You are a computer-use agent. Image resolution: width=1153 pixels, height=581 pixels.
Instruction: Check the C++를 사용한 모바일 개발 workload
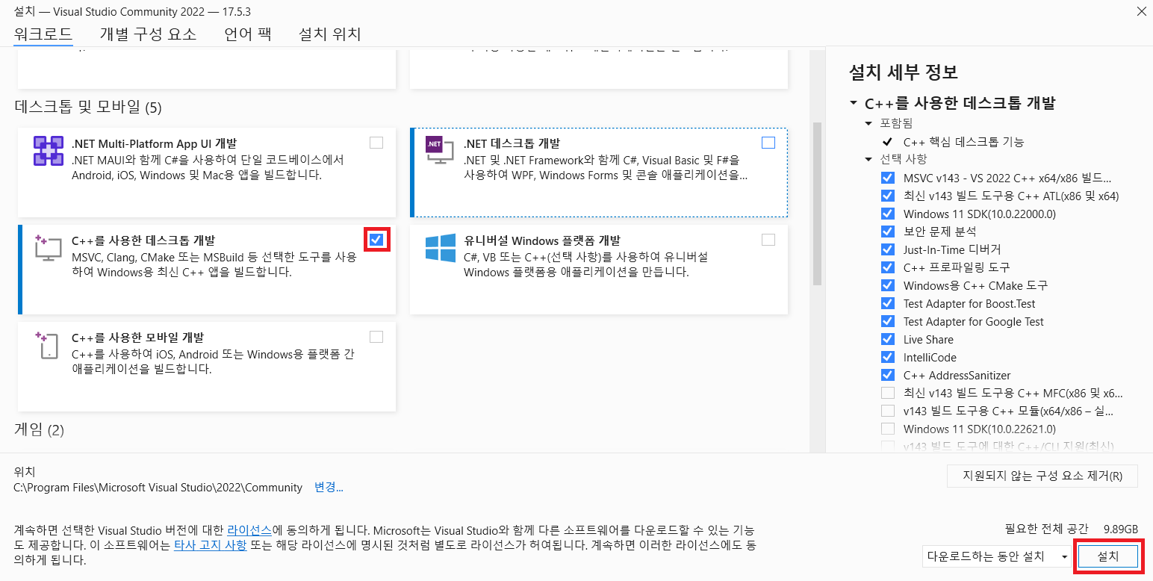[376, 337]
